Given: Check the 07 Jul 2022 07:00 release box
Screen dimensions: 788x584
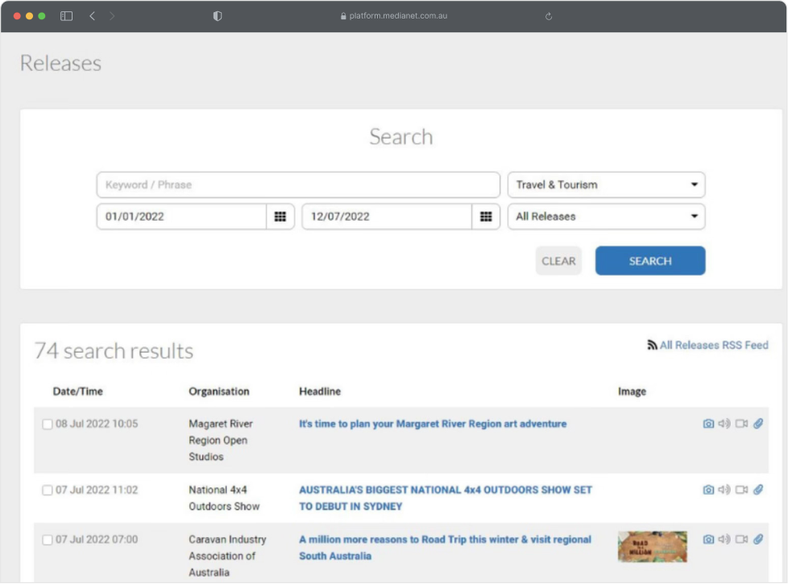Looking at the screenshot, I should click(x=47, y=540).
